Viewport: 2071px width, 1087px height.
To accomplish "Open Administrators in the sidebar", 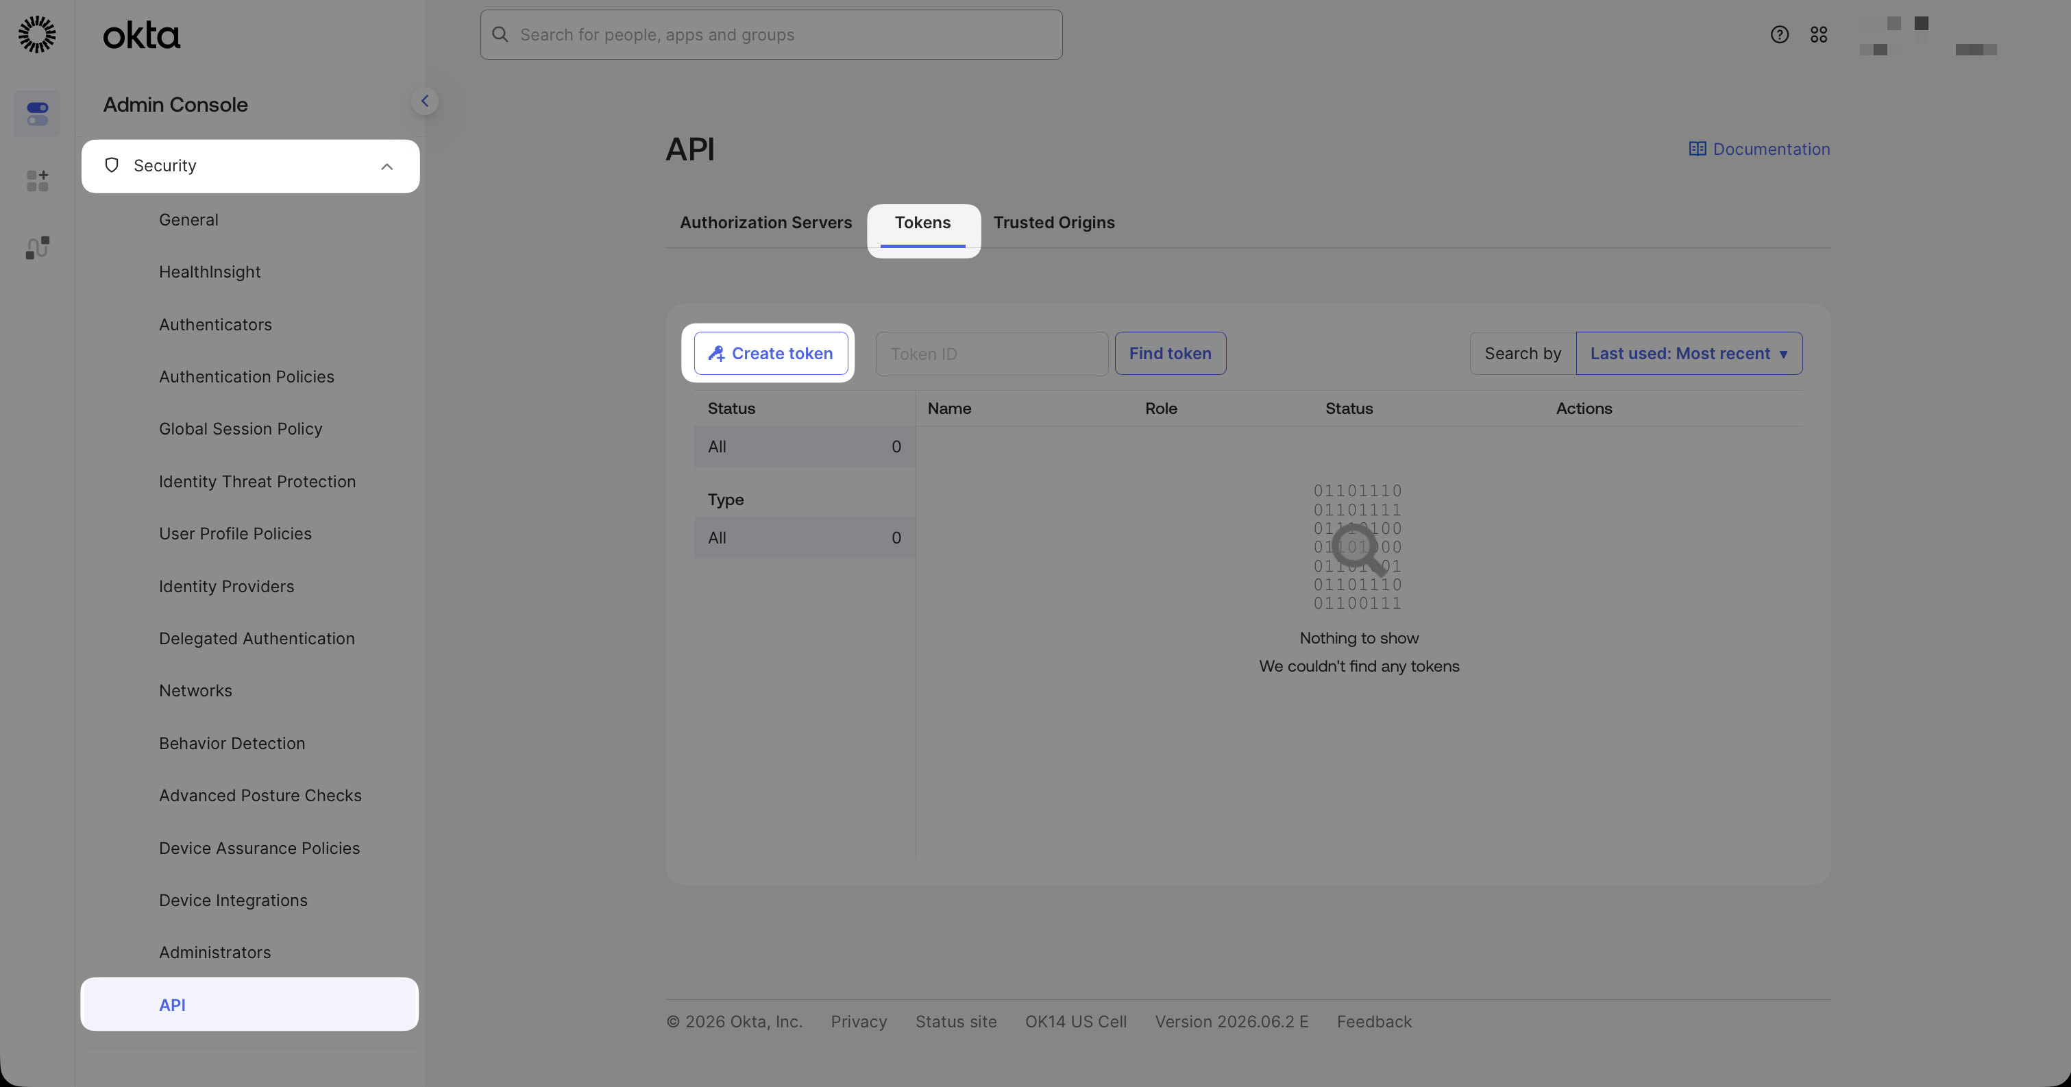I will pos(215,953).
